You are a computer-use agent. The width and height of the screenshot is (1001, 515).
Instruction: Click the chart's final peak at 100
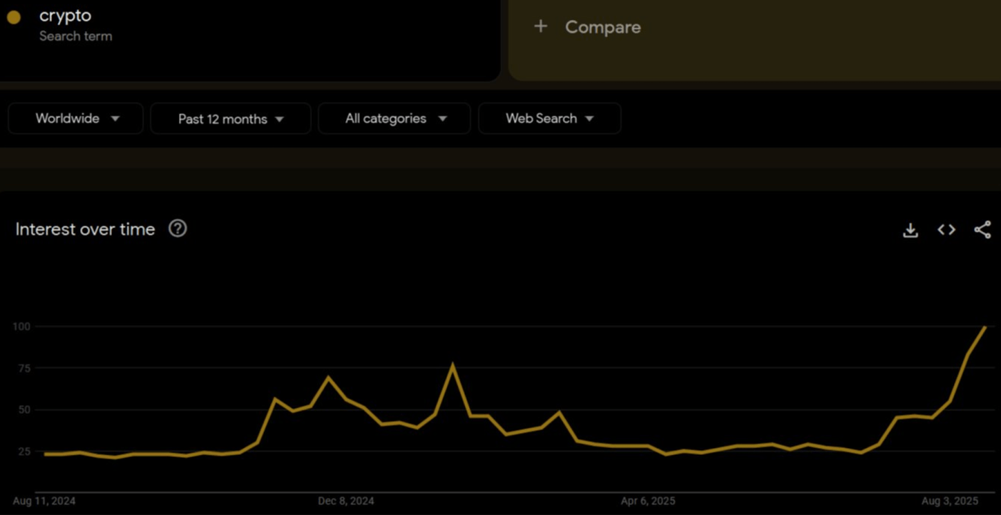click(985, 327)
